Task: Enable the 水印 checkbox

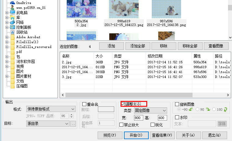Action: pyautogui.click(x=177, y=117)
